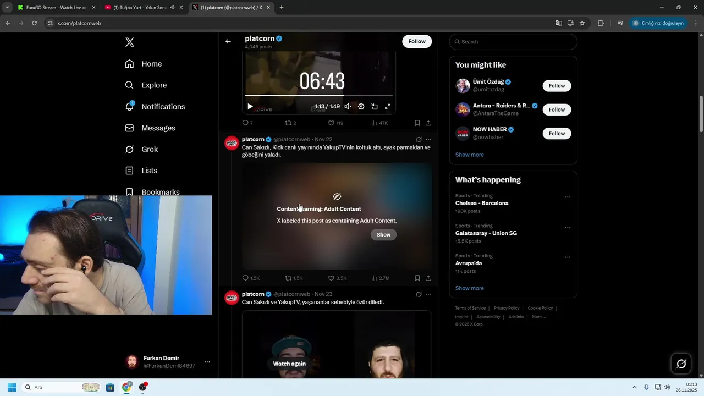
Task: Open Messages in sidebar
Action: 150,128
